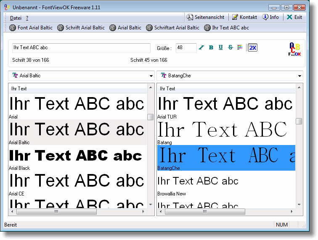Toggle bold text formatting
This screenshot has width=318, height=240.
[211, 47]
